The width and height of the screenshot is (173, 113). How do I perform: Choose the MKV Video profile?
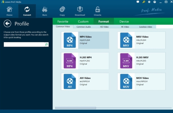point(142,40)
